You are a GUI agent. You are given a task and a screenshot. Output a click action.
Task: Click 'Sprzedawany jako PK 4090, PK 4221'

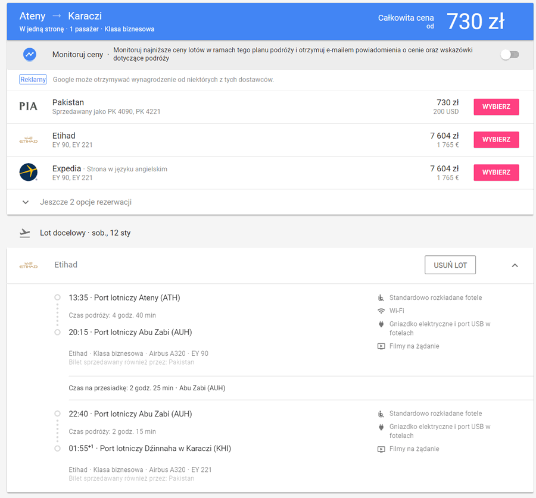click(x=107, y=112)
